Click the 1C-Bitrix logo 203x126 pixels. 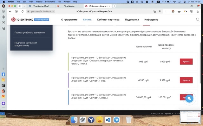(x=22, y=20)
